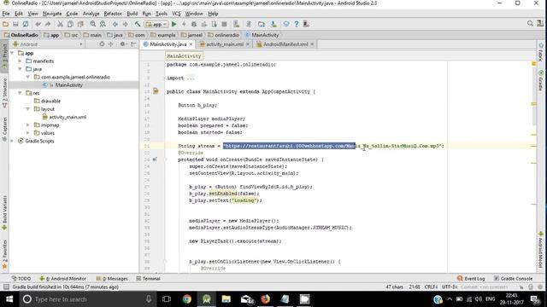Open the Terminal tool window
Image resolution: width=547 pixels, height=307 pixels.
click(148, 279)
